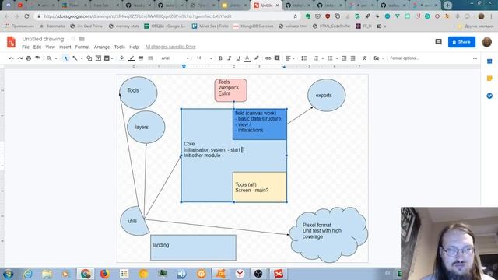Open the font size 14 dropdown
The height and width of the screenshot is (280, 498).
(204, 58)
